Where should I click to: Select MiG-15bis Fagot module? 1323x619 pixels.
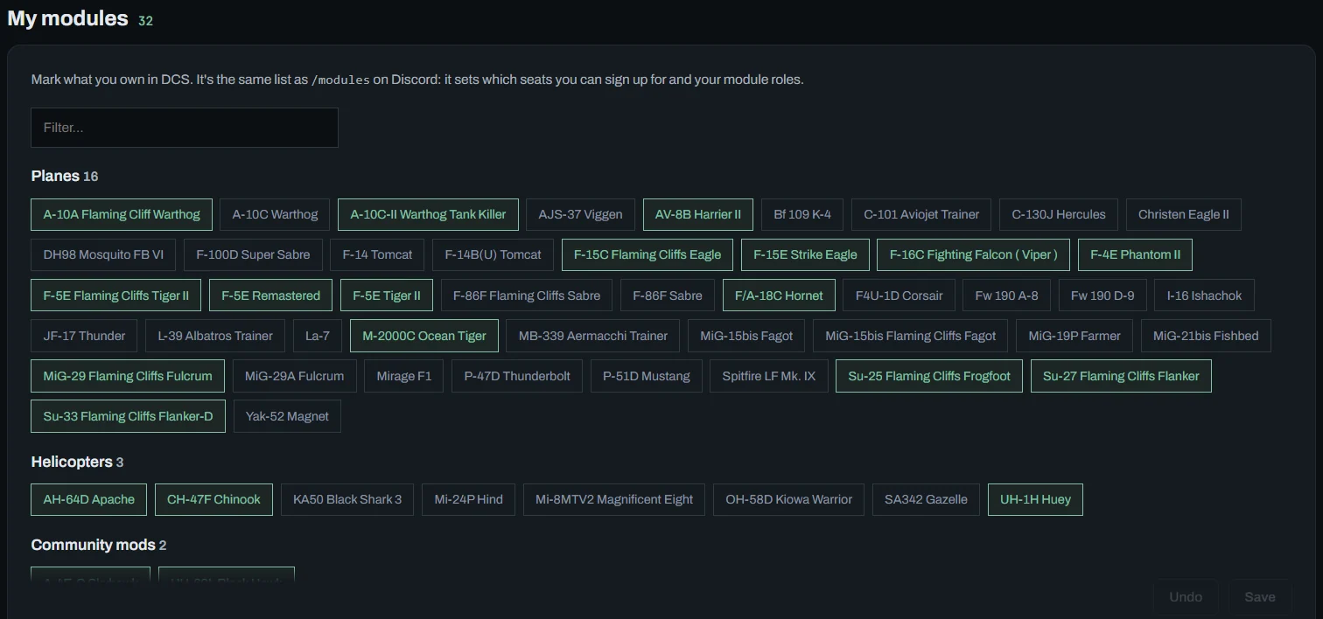click(x=746, y=336)
